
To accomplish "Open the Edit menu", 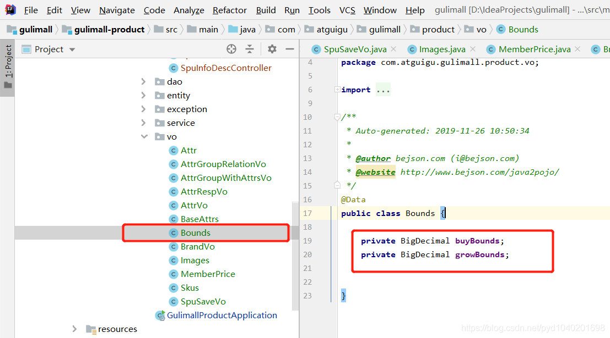I will 55,10.
